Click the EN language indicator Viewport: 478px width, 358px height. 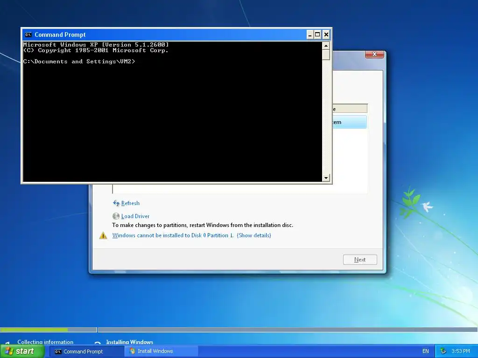click(426, 351)
